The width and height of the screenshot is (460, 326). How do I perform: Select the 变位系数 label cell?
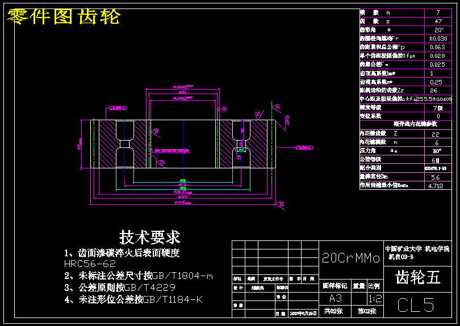coord(392,116)
